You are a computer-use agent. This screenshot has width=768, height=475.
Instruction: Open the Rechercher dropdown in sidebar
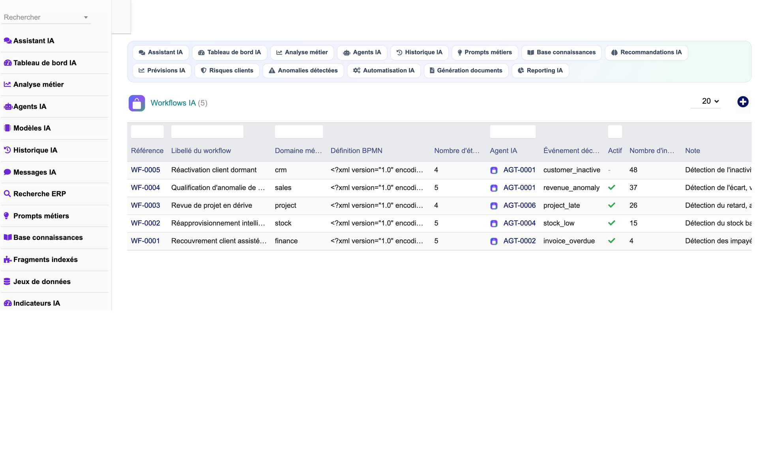click(46, 17)
